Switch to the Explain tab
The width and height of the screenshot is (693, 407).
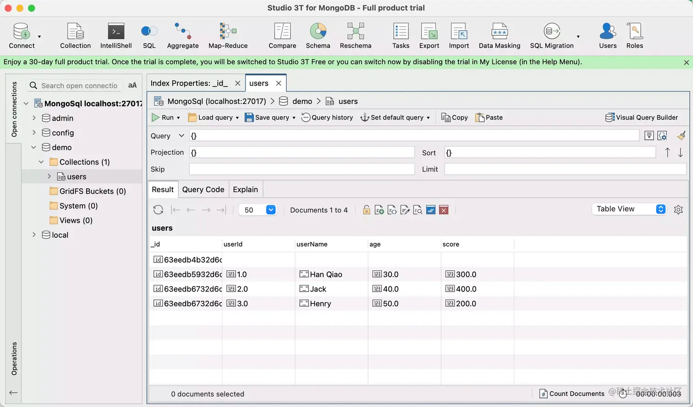point(245,190)
